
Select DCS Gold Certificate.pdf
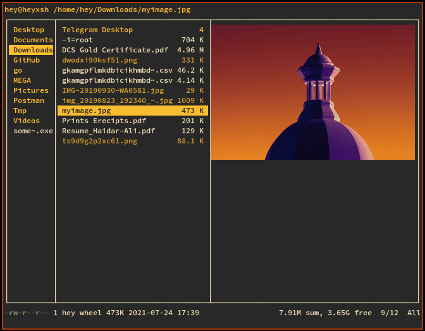[133, 50]
